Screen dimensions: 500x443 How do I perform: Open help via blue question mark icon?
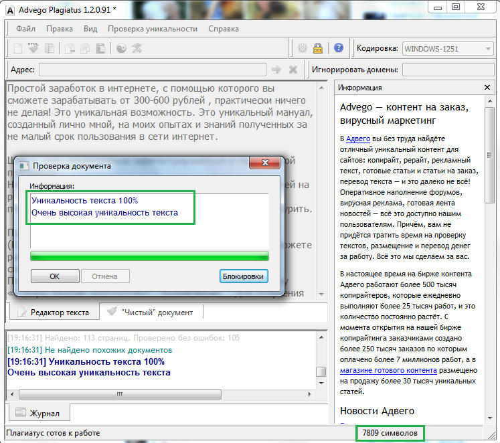pos(339,48)
